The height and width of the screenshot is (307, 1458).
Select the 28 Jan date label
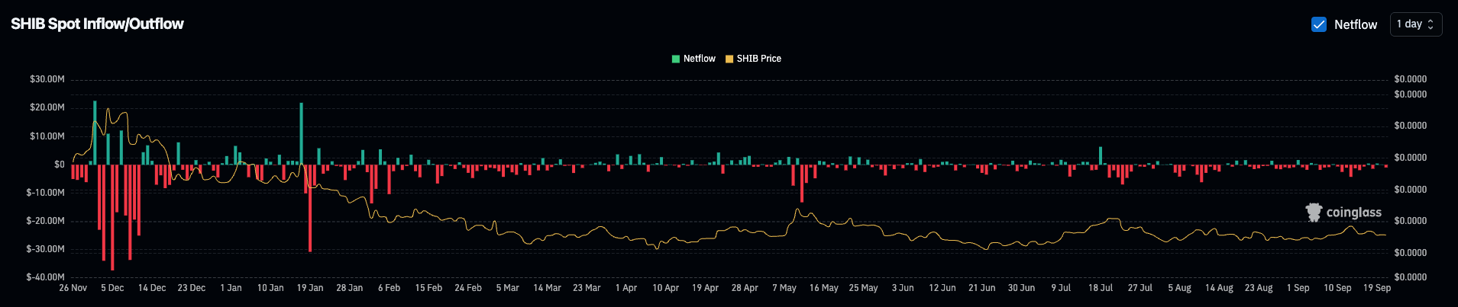pos(350,288)
